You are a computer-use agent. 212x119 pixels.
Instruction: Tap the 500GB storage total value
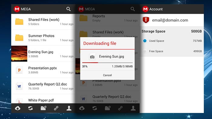[197, 31]
